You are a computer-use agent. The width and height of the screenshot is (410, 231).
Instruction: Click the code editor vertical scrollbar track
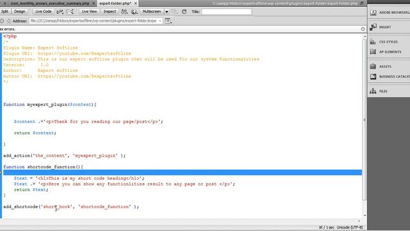coord(365,126)
